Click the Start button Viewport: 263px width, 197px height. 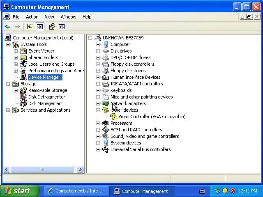20,191
